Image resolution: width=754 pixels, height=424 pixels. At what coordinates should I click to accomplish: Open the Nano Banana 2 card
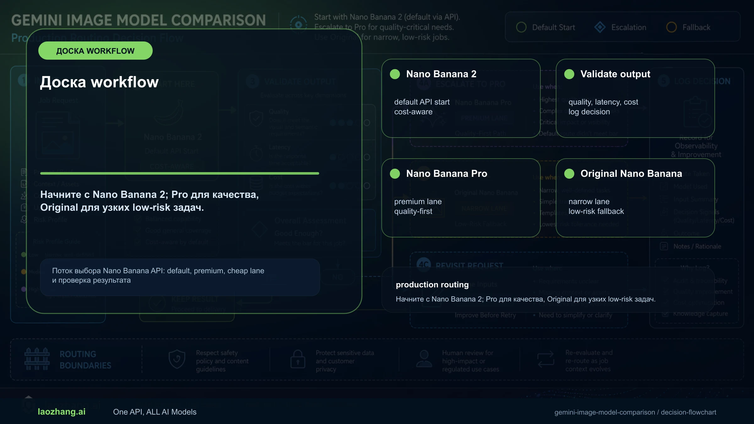click(x=461, y=98)
